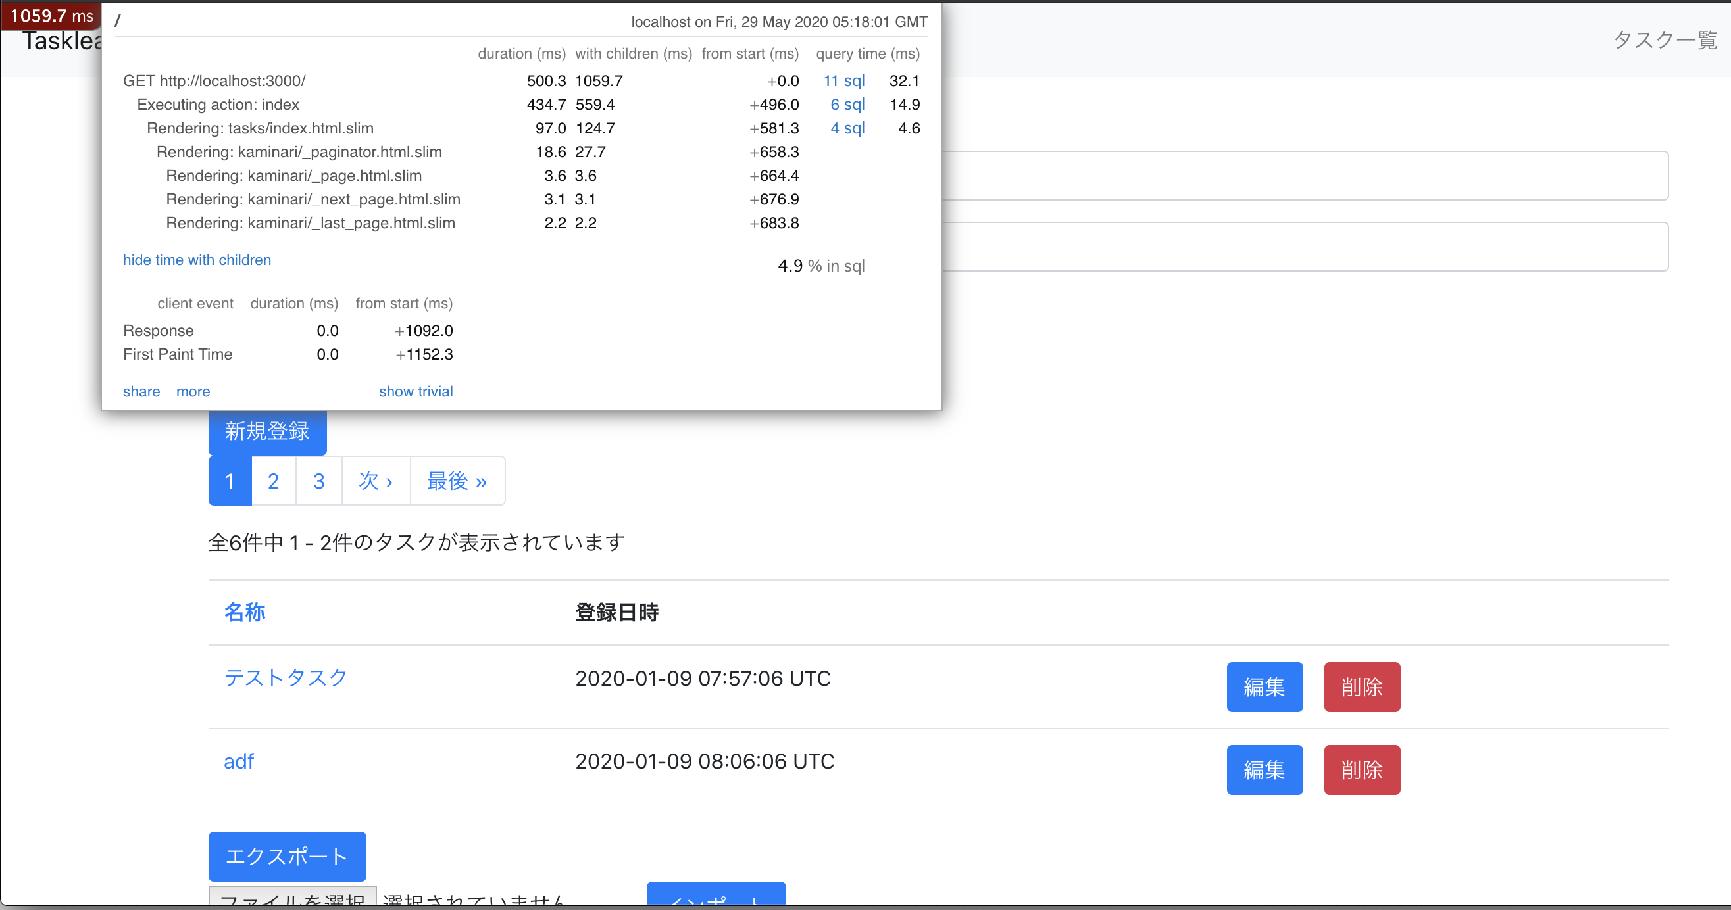Open the adf task link
Viewport: 1731px width, 910px height.
point(239,761)
